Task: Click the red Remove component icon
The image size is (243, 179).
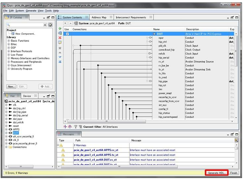Action: click(60, 38)
